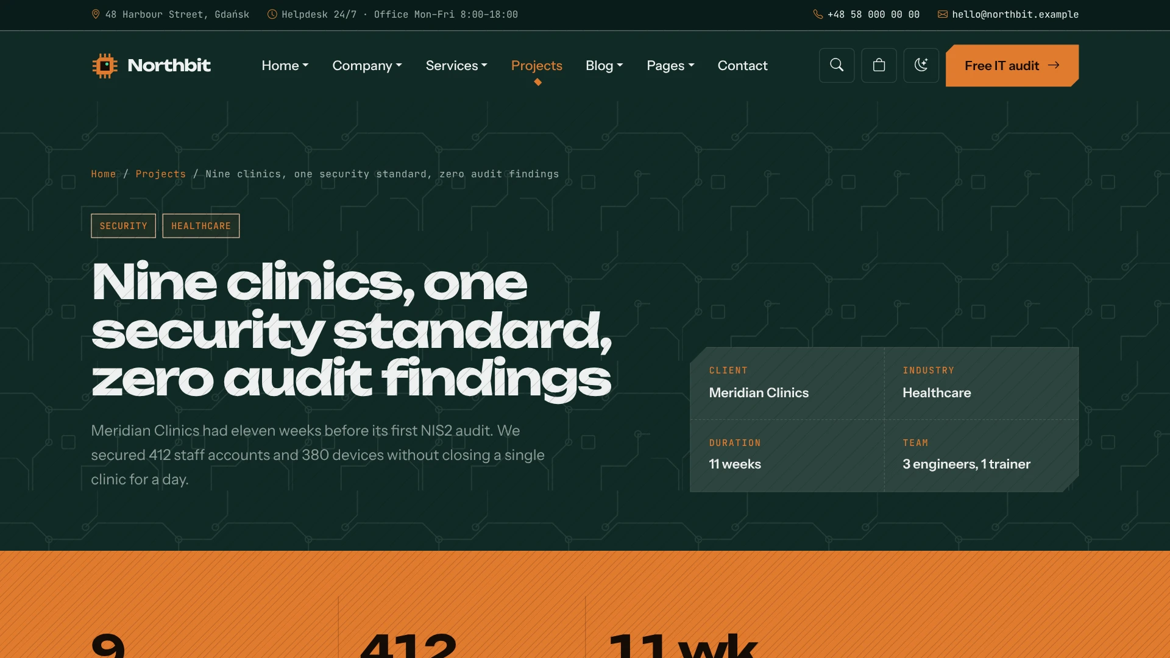1170x658 pixels.
Task: Toggle dark mode with the moon icon
Action: point(921,65)
